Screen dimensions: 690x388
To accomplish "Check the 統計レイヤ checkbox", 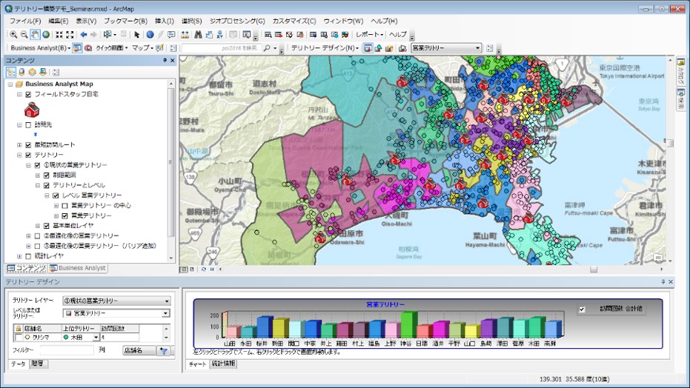I will pyautogui.click(x=28, y=256).
